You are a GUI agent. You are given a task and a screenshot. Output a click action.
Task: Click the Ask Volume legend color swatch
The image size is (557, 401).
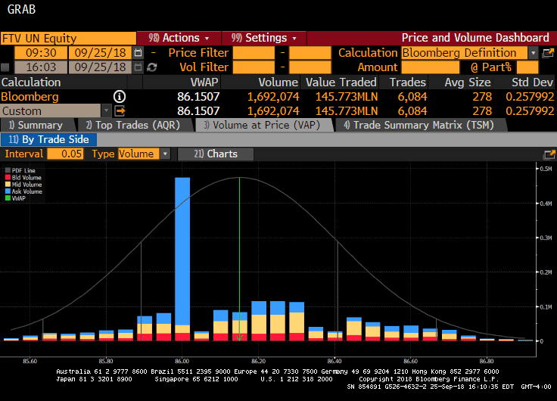[8, 191]
